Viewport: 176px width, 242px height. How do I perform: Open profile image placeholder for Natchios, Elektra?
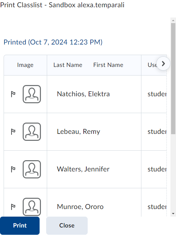coord(32,94)
